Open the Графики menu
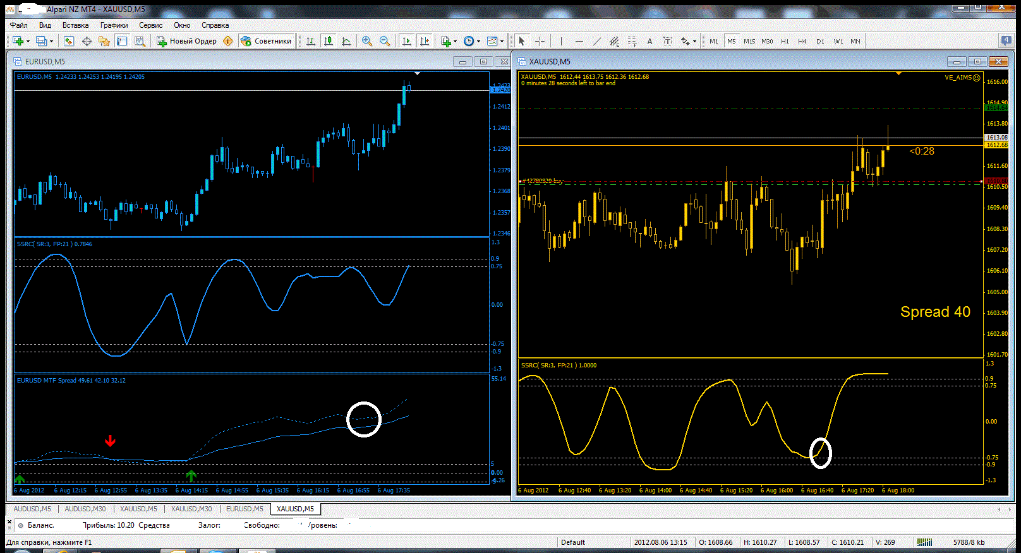The image size is (1021, 553). coord(114,25)
